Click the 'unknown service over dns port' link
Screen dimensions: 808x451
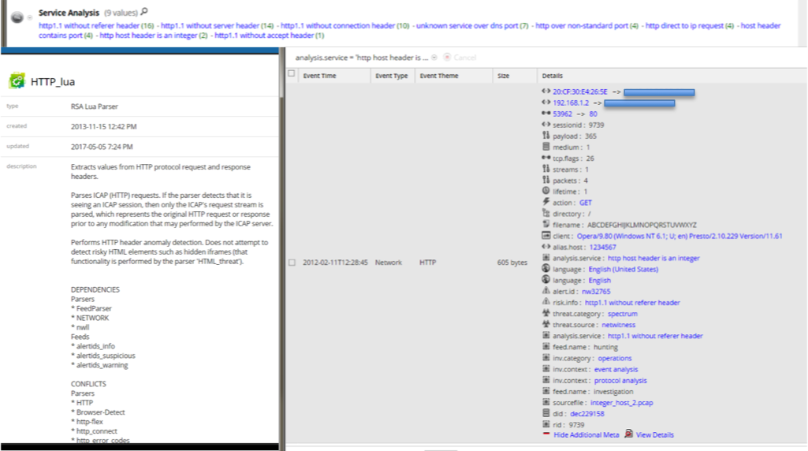tap(471, 26)
